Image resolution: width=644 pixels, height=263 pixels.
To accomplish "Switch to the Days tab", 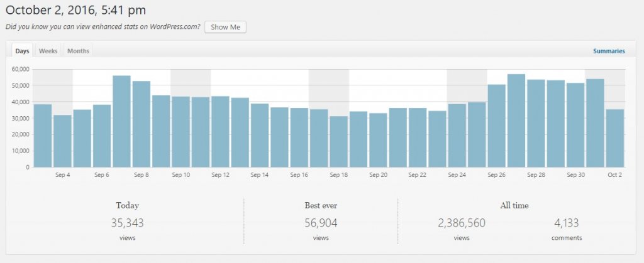I will [22, 51].
